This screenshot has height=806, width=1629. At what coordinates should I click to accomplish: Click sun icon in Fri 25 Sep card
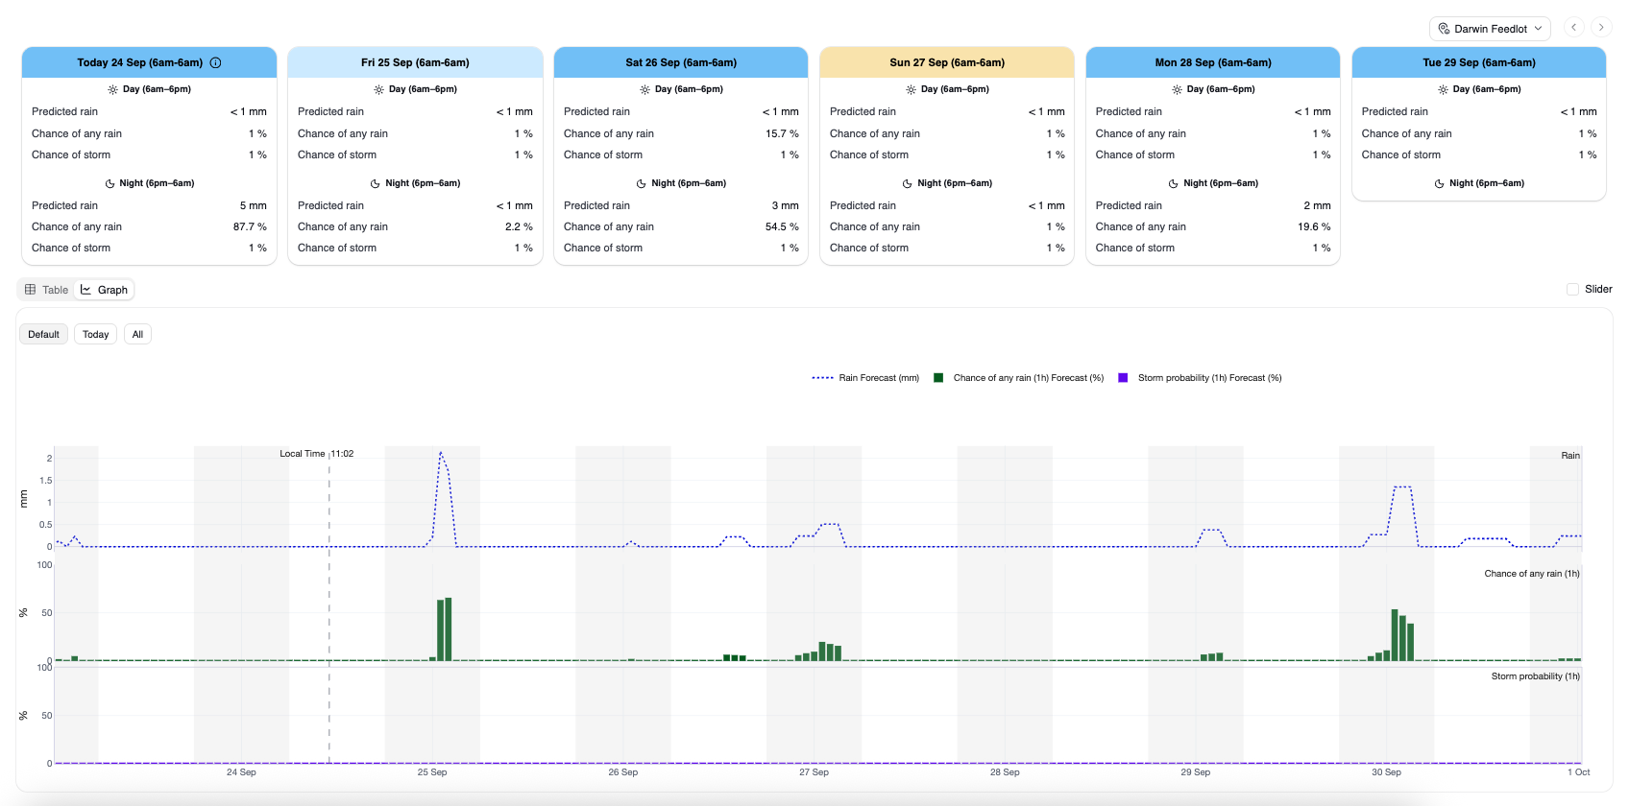pos(379,89)
